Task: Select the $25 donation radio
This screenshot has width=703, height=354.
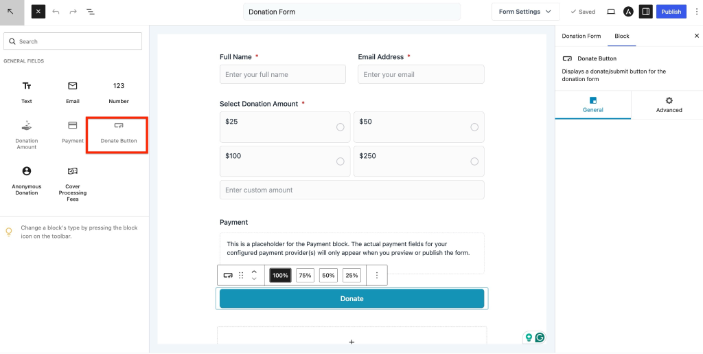Action: coord(341,127)
